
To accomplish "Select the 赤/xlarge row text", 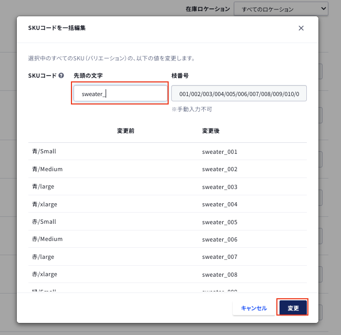I will click(45, 274).
